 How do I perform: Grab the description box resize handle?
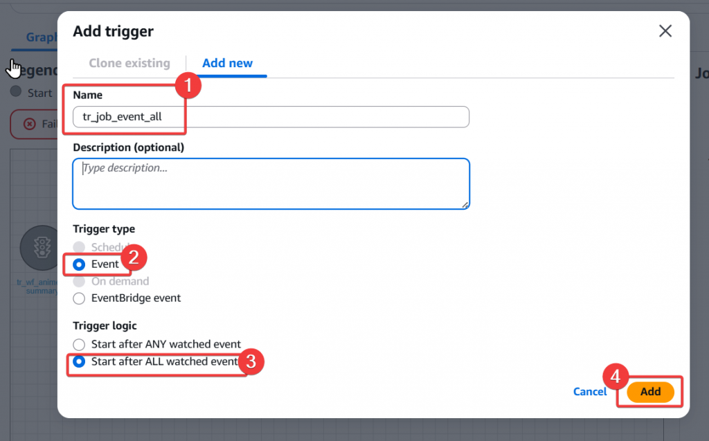click(465, 205)
